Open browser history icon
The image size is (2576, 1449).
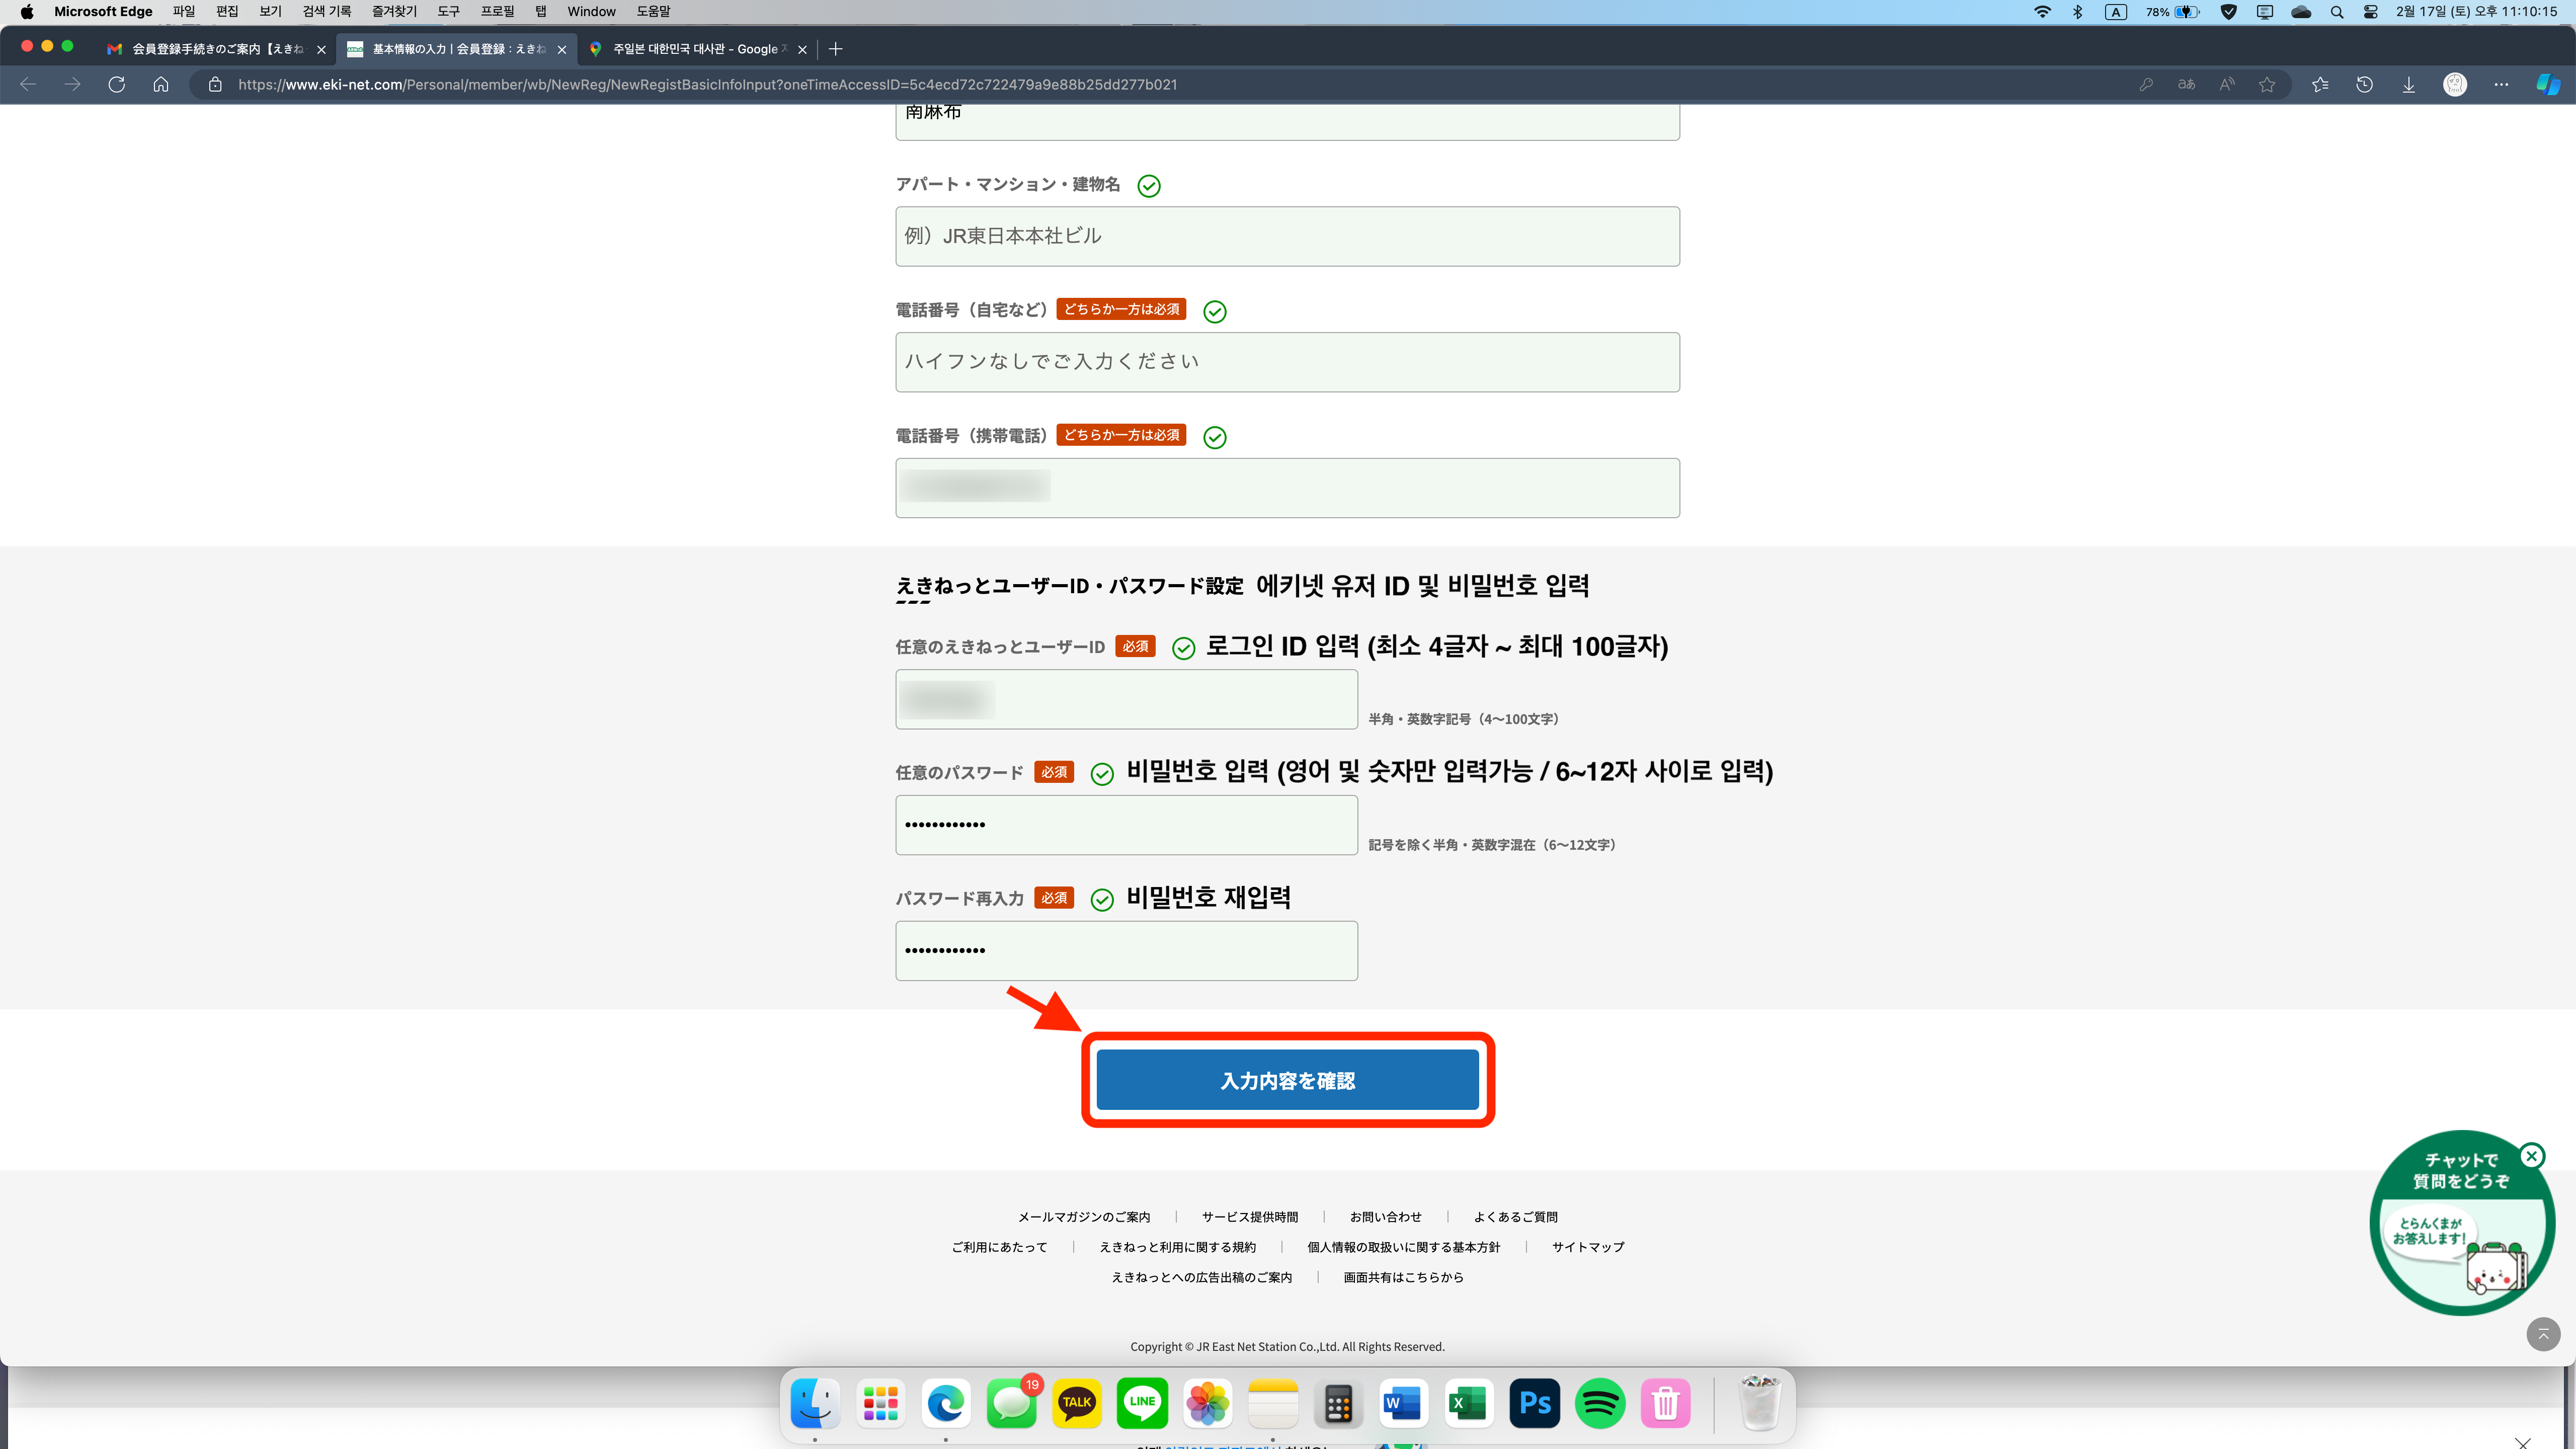pos(2364,84)
